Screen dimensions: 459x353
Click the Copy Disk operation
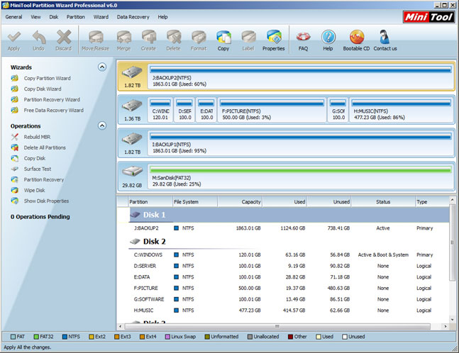click(x=35, y=158)
